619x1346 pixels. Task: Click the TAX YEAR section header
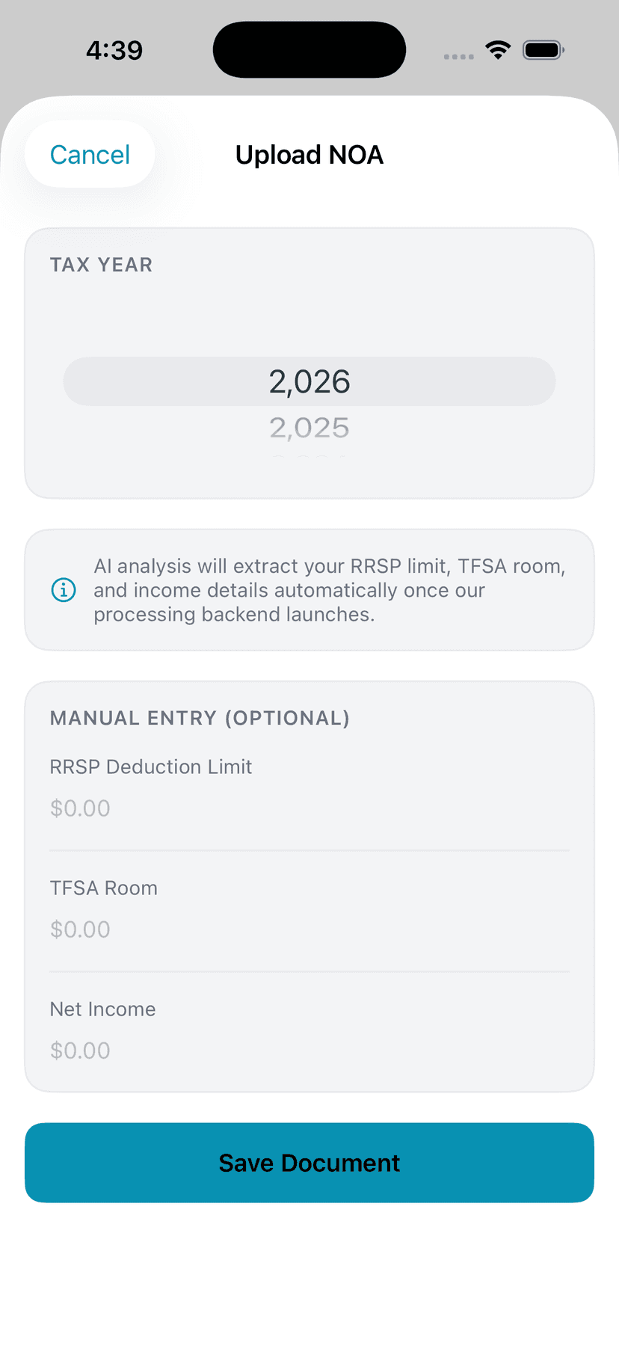(101, 265)
